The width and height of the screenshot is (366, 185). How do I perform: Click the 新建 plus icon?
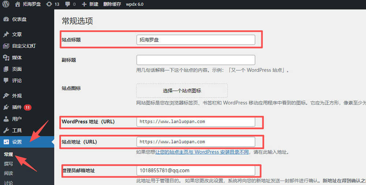(x=84, y=4)
